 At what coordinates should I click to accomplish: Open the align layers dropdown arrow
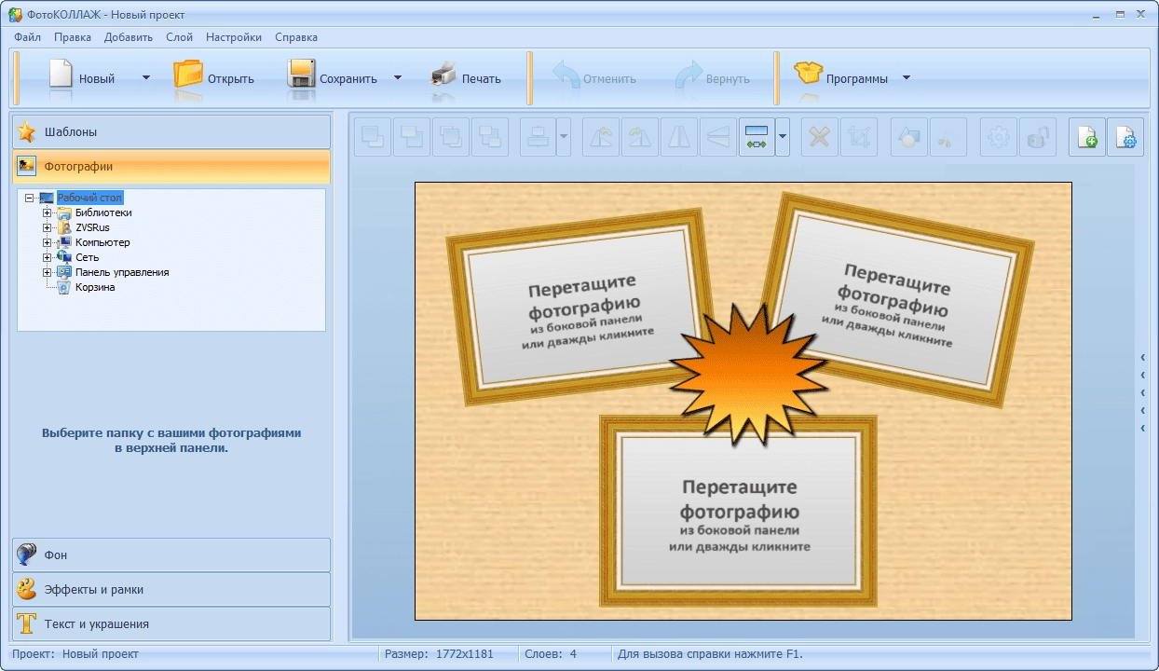click(564, 137)
